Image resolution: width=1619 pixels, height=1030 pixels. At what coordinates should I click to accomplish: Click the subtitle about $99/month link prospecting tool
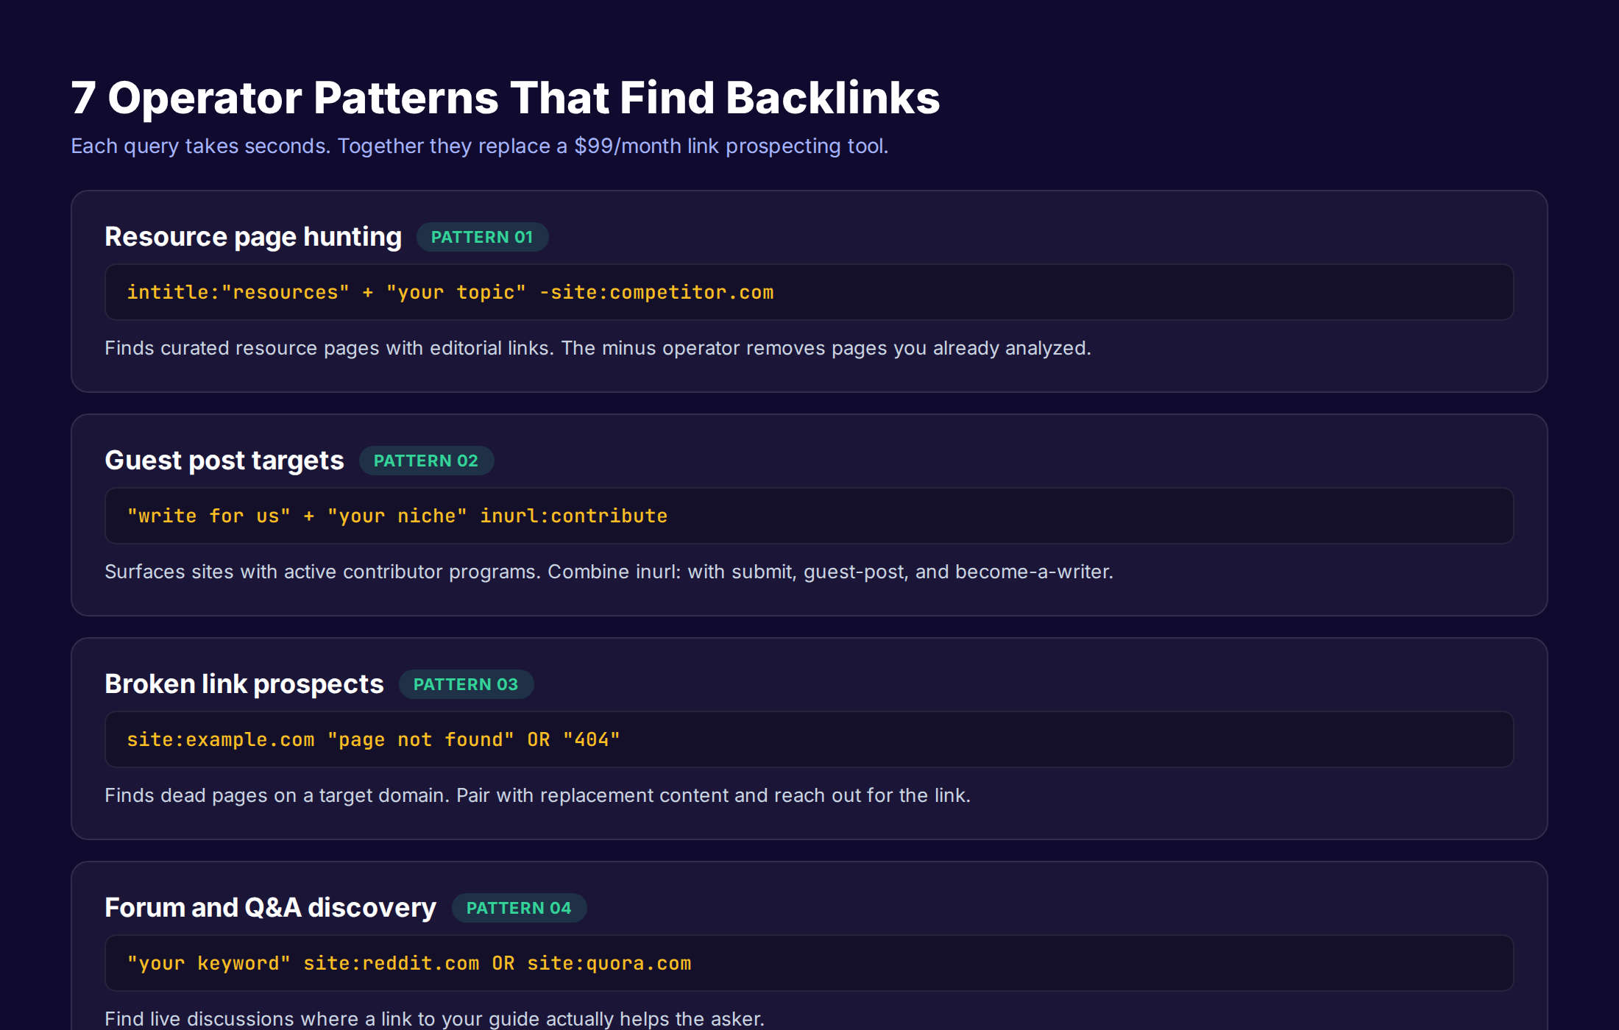[x=479, y=146]
